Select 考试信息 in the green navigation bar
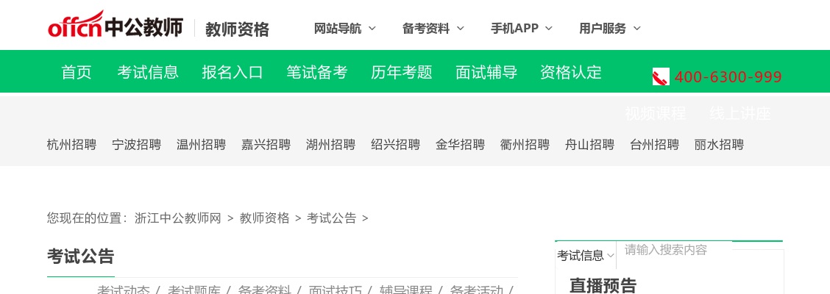830x294 pixels. click(x=148, y=72)
